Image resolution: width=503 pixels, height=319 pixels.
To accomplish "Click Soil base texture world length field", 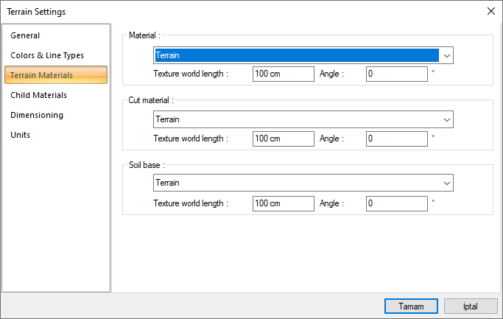I will pyautogui.click(x=283, y=203).
